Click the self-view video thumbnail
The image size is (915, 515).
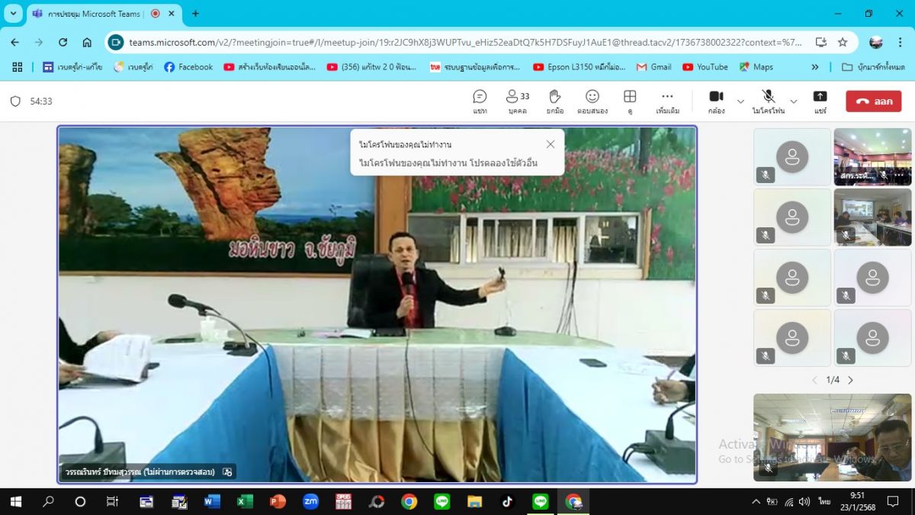pos(832,437)
